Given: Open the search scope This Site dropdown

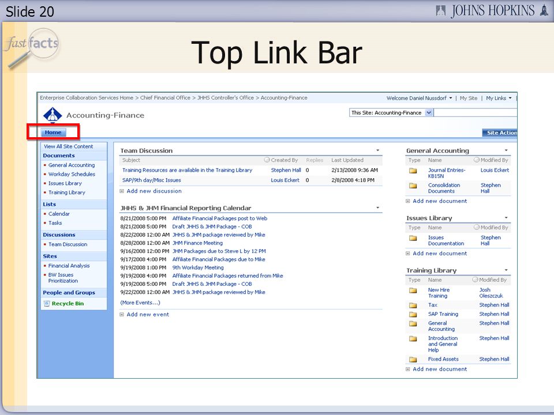Looking at the screenshot, I should (429, 112).
